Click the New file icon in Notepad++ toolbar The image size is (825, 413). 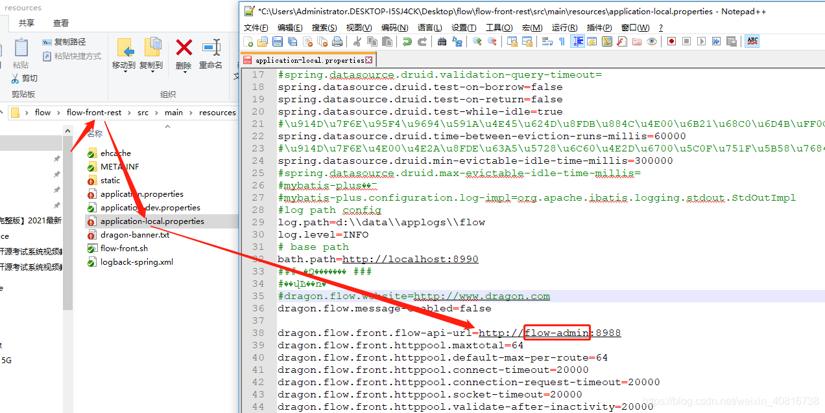(248, 41)
